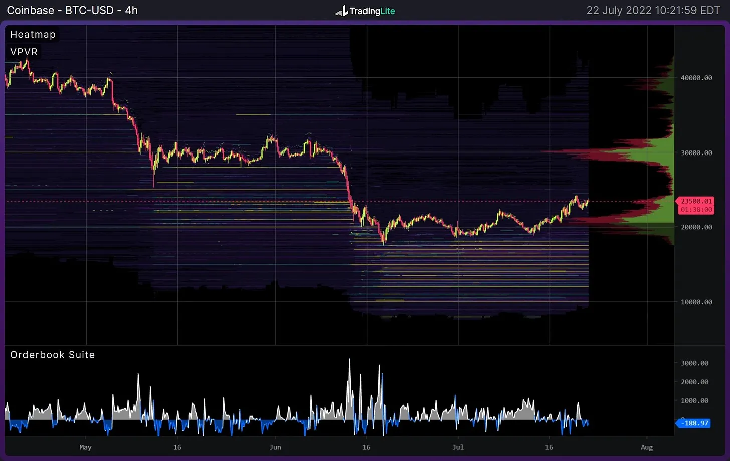Click the 20000.00 price axis label
This screenshot has width=730, height=461.
[x=696, y=227]
